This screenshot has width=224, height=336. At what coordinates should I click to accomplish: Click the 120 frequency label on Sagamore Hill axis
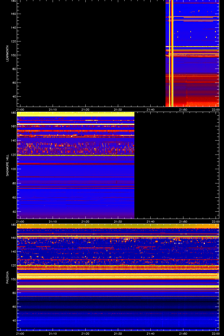(13, 155)
